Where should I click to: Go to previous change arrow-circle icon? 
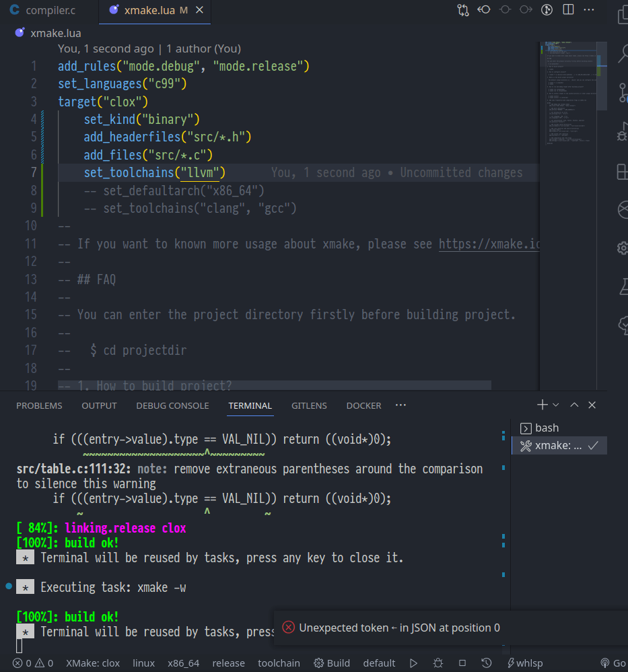(x=484, y=10)
